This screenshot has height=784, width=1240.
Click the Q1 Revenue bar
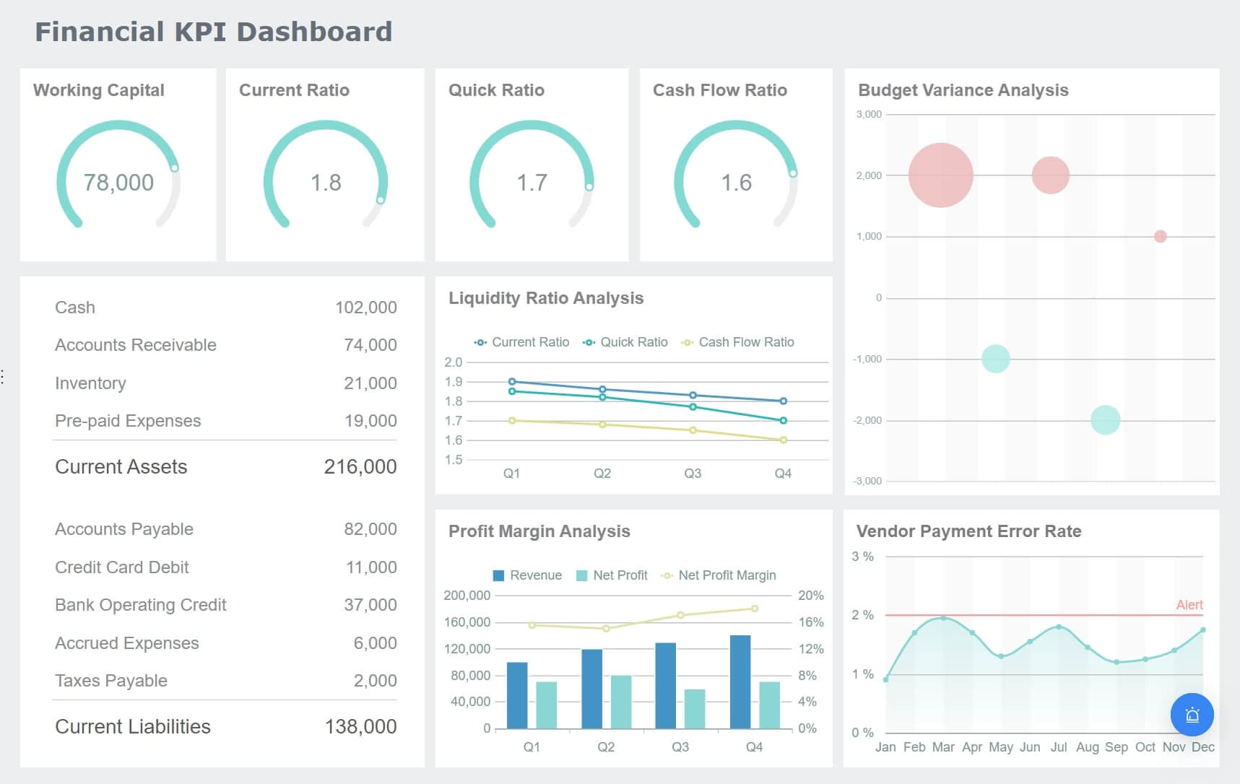(517, 695)
